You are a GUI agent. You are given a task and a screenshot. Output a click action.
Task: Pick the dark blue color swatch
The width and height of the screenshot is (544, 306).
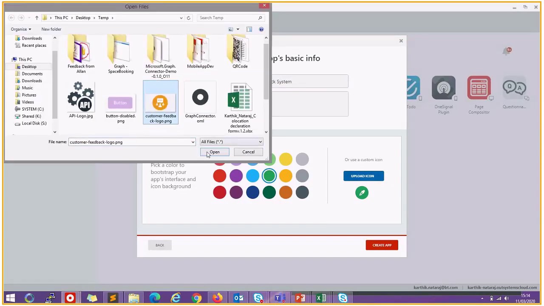pos(252,193)
